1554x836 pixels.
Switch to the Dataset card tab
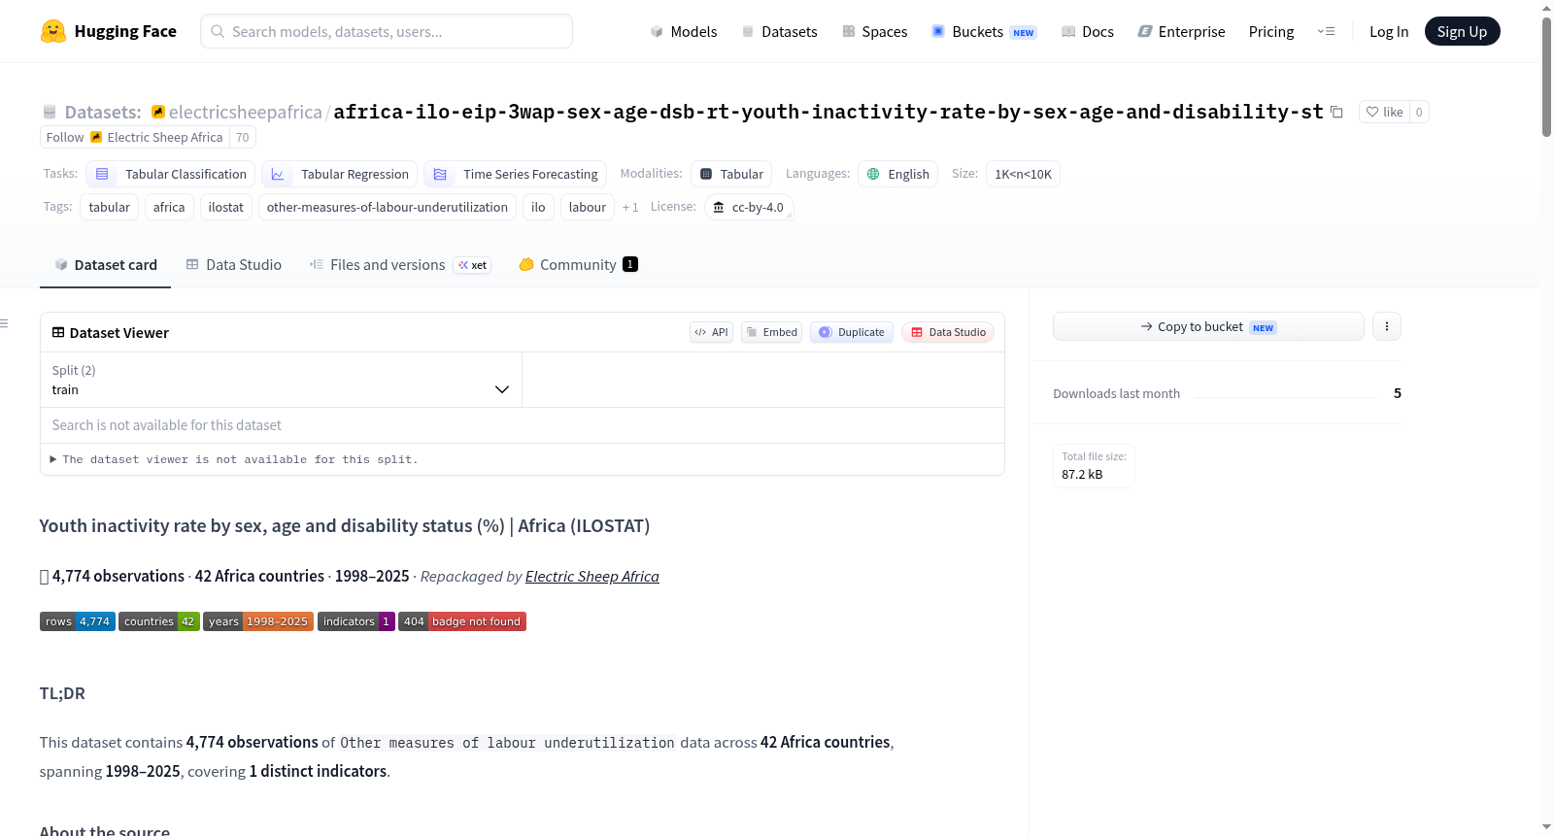(105, 265)
